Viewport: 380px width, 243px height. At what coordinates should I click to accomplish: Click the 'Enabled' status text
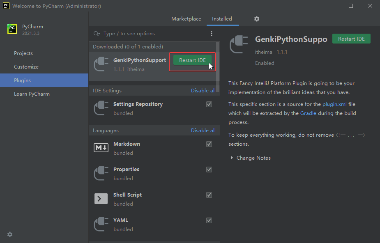pyautogui.click(x=265, y=63)
